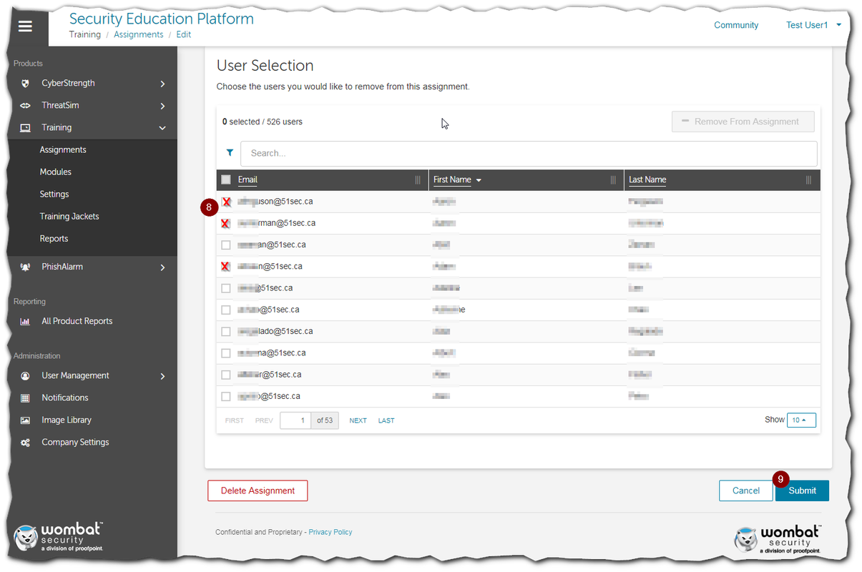The width and height of the screenshot is (862, 572).
Task: Click the Company Settings gears icon
Action: pos(25,443)
